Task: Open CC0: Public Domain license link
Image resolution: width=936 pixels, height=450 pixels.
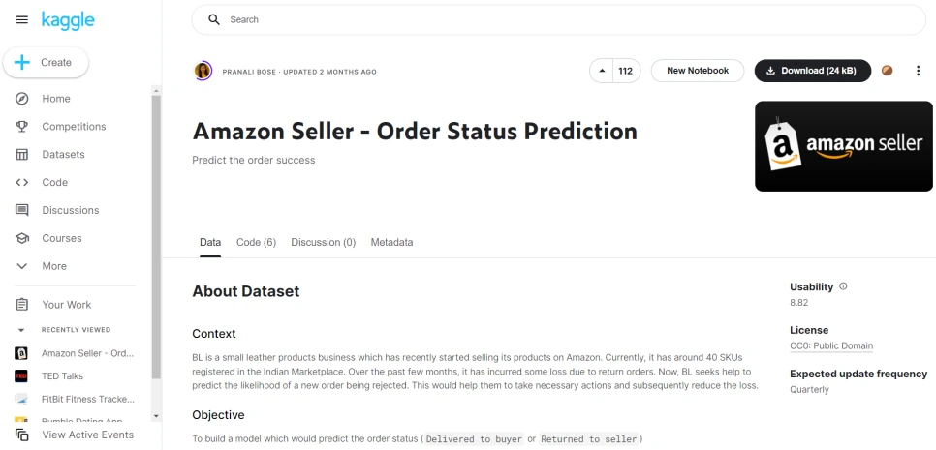Action: 831,345
